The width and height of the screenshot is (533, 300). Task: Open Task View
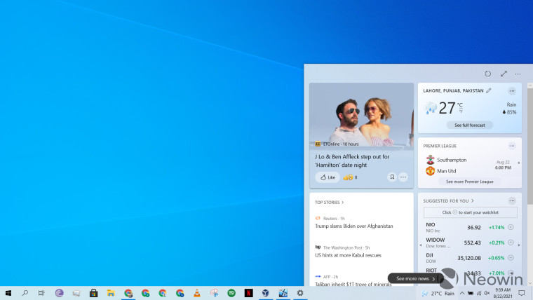41,293
